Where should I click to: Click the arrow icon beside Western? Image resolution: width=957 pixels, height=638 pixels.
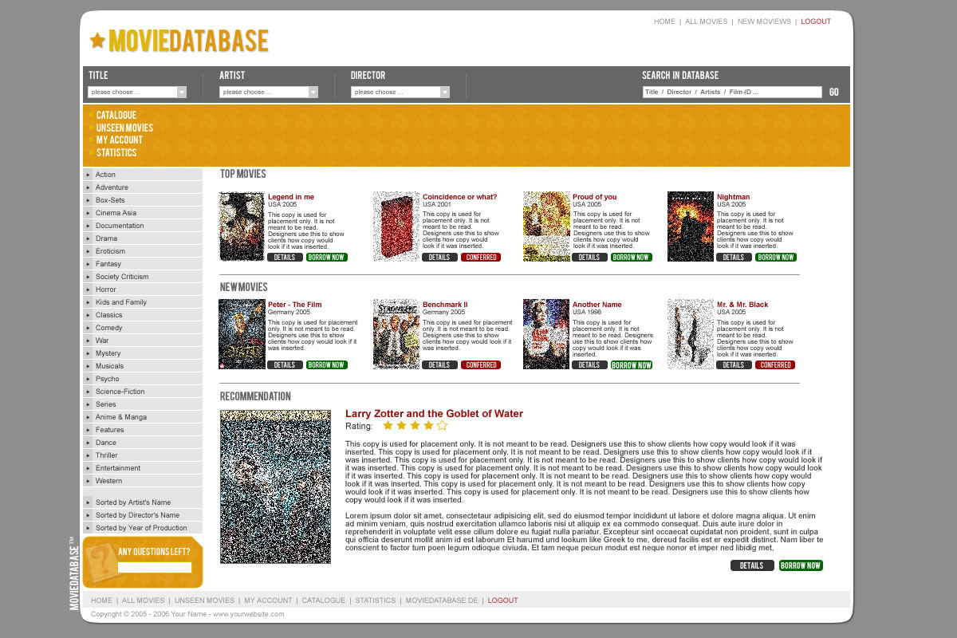(89, 481)
